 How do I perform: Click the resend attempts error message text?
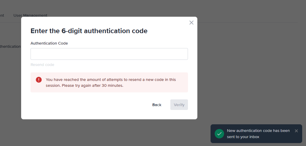pos(111,80)
